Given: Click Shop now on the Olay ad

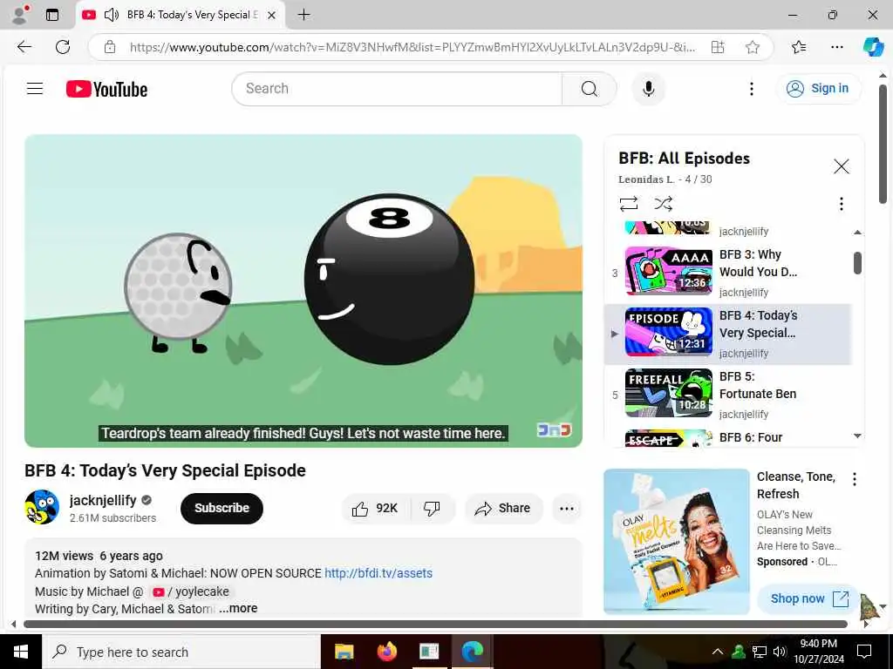Looking at the screenshot, I should tap(808, 598).
